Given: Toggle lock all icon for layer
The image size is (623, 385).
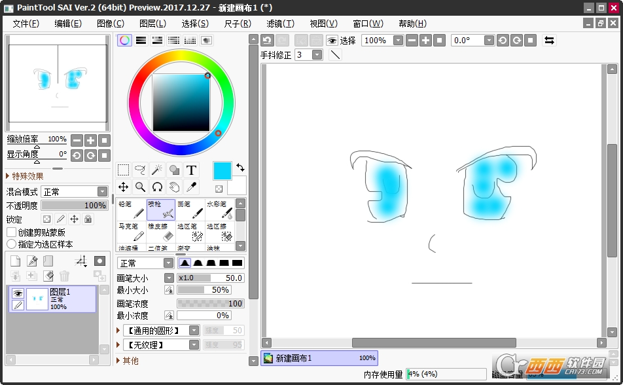Looking at the screenshot, I should pos(88,219).
